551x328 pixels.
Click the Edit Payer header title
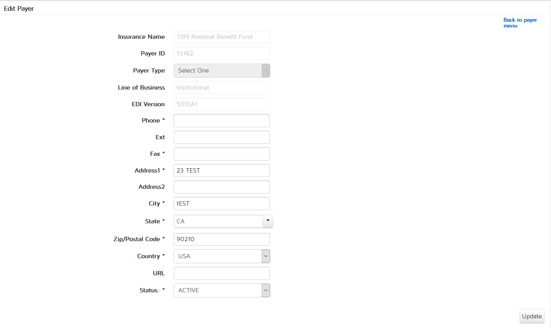coord(19,9)
